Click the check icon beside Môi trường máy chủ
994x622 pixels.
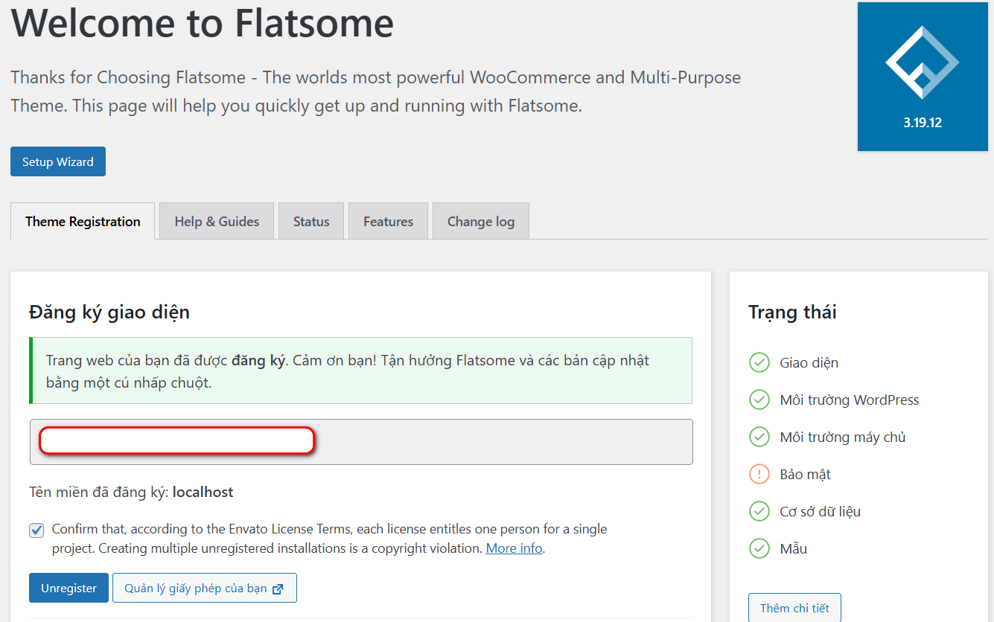coord(759,437)
